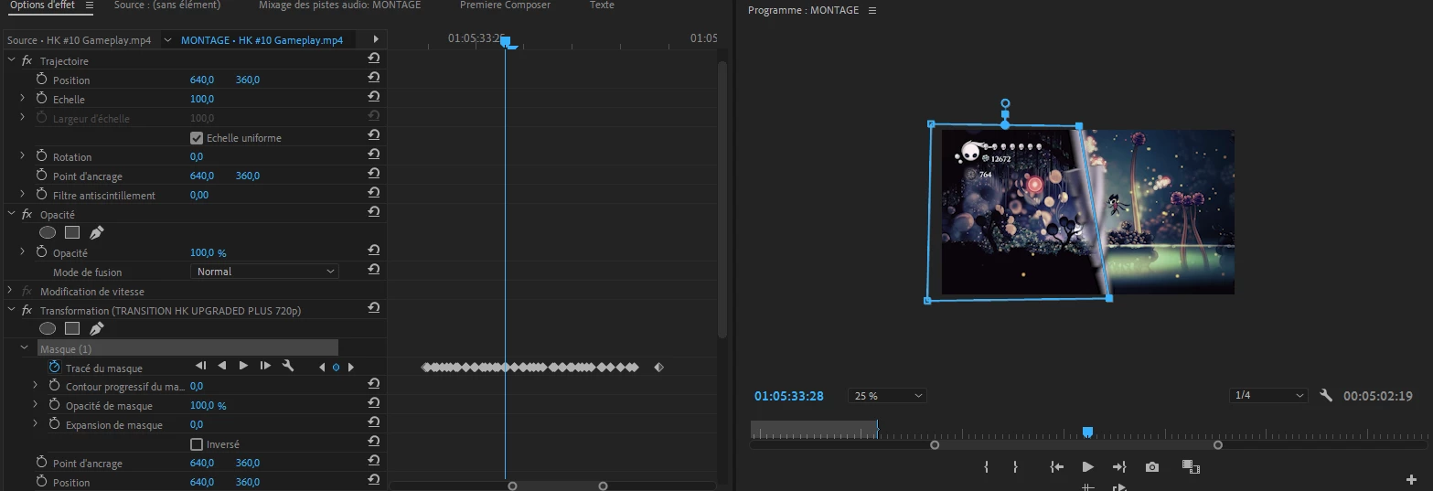The image size is (1433, 491).
Task: Add or remove mask path keyframe
Action: point(336,368)
